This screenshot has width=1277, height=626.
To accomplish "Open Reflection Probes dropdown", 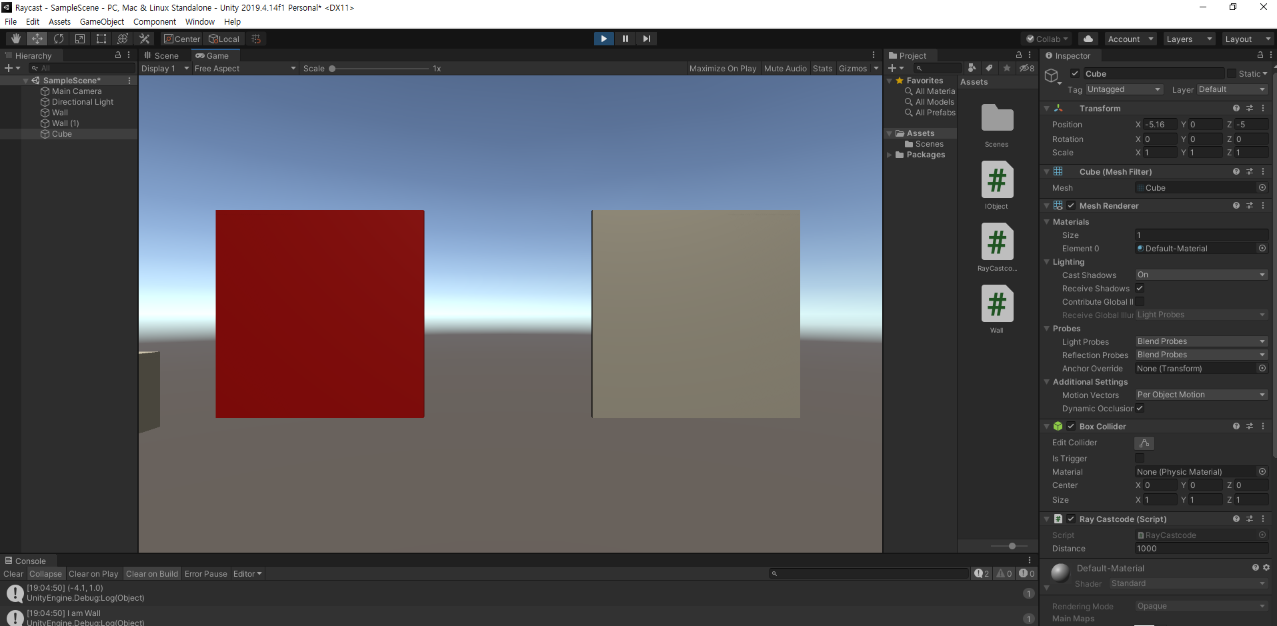I will pos(1202,355).
